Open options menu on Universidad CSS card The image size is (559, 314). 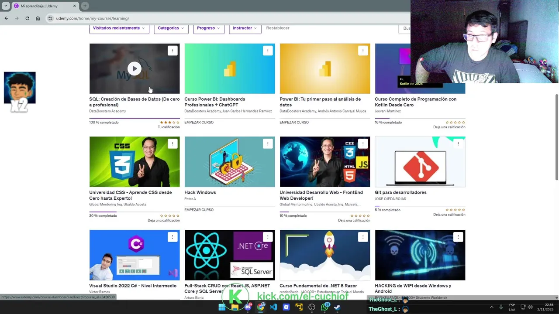point(173,144)
